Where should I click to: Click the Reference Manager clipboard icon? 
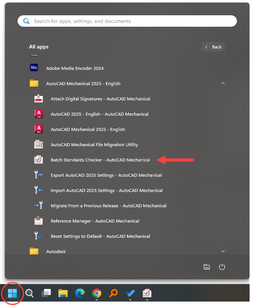39,221
